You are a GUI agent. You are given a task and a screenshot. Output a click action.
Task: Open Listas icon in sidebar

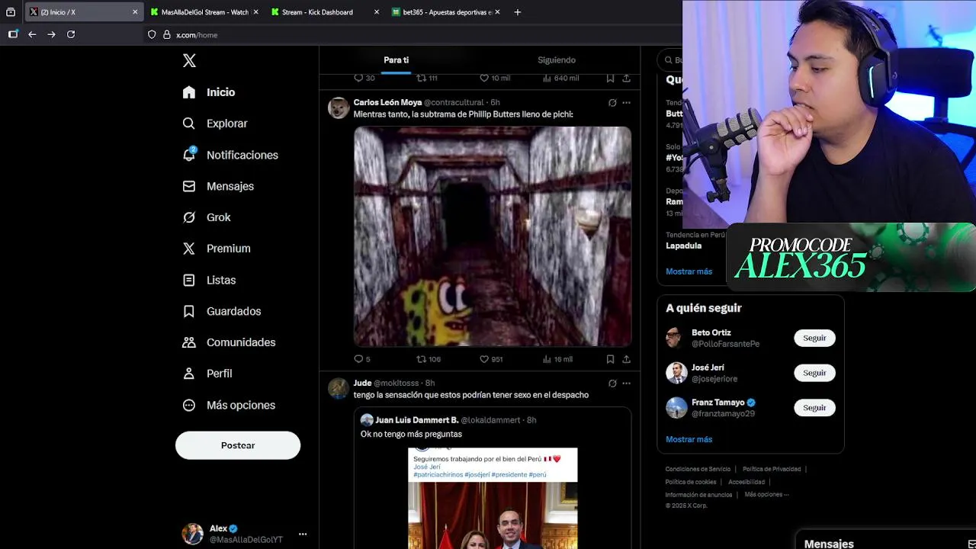[x=189, y=280]
